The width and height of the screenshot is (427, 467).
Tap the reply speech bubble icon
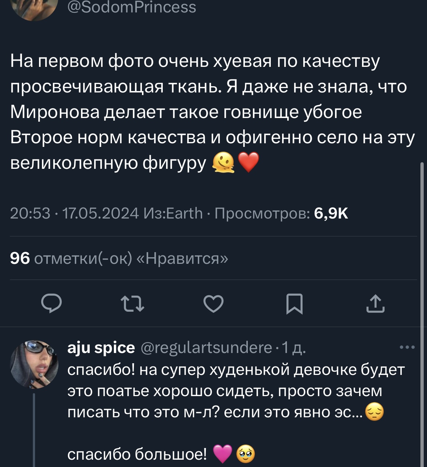51,303
